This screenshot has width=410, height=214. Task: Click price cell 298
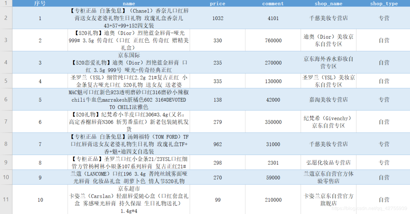218,163
